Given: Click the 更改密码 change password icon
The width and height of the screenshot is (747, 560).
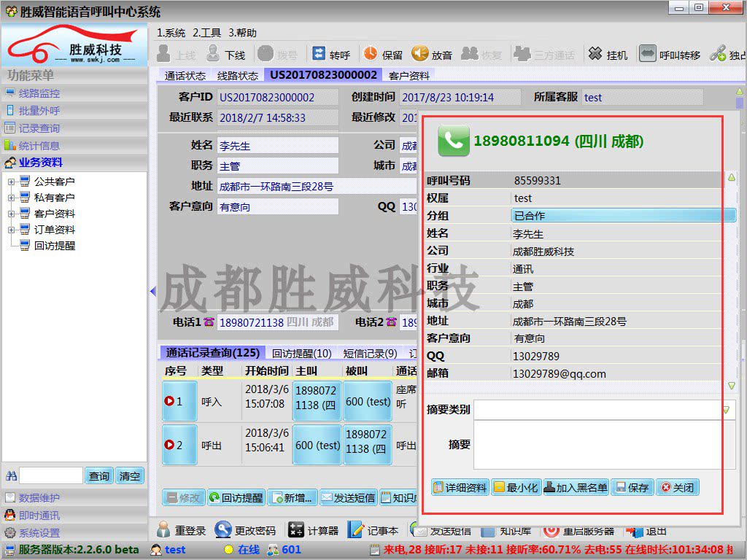Looking at the screenshot, I should coord(222,529).
